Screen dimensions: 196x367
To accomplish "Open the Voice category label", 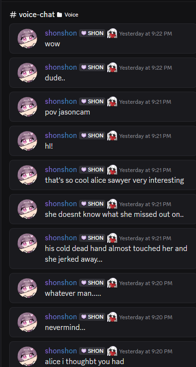I will pos(71,15).
